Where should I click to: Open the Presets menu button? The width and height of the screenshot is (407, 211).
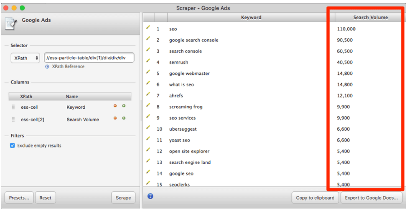click(x=18, y=198)
